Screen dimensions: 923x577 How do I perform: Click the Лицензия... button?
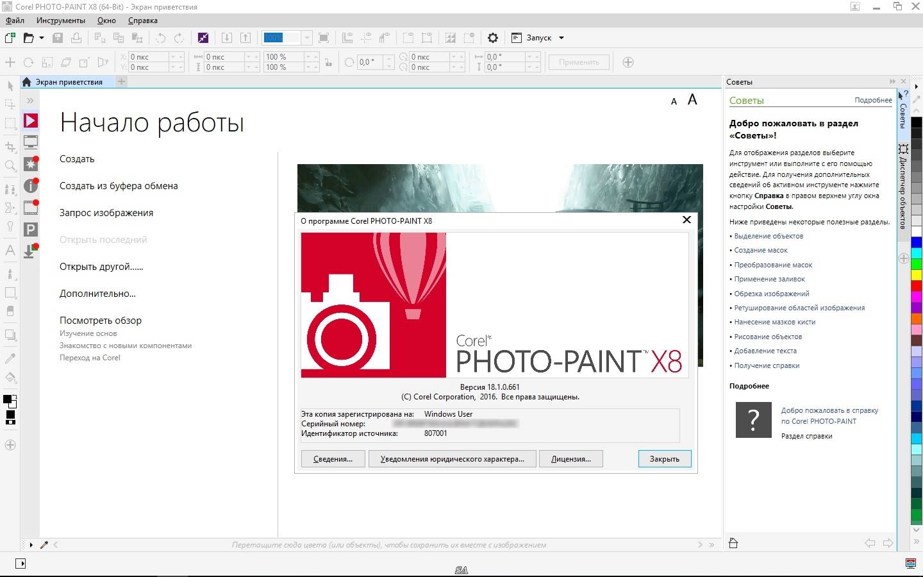tap(571, 459)
